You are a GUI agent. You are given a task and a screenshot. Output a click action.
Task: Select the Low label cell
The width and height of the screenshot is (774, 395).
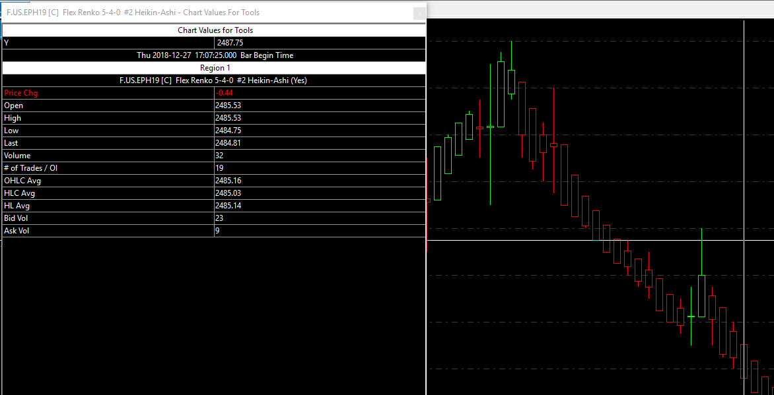coord(108,131)
